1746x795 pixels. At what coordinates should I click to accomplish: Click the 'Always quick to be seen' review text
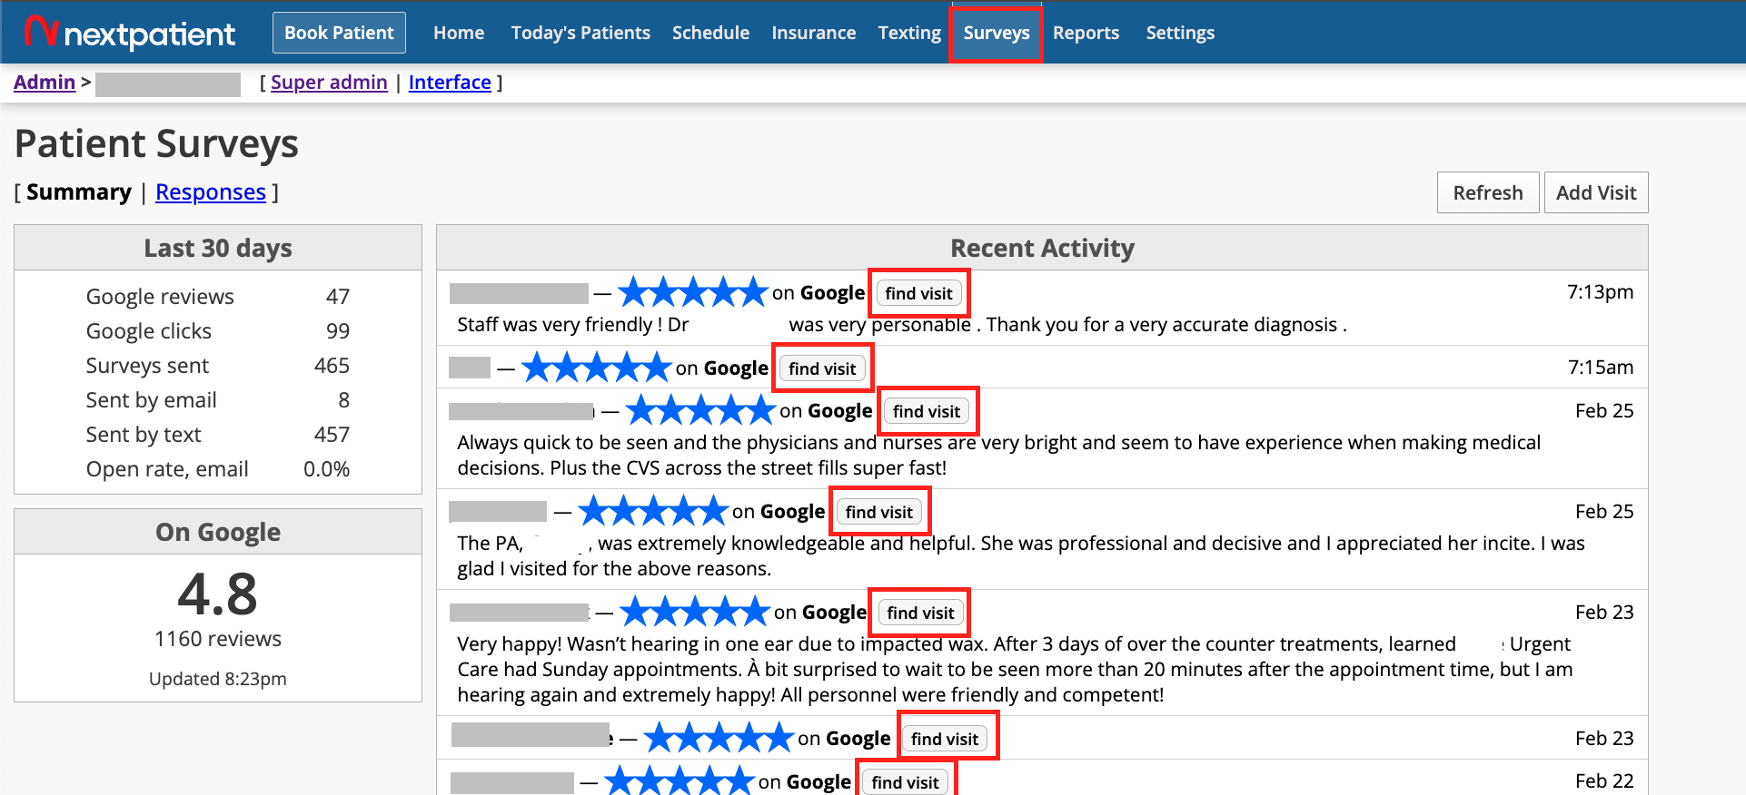pyautogui.click(x=999, y=456)
